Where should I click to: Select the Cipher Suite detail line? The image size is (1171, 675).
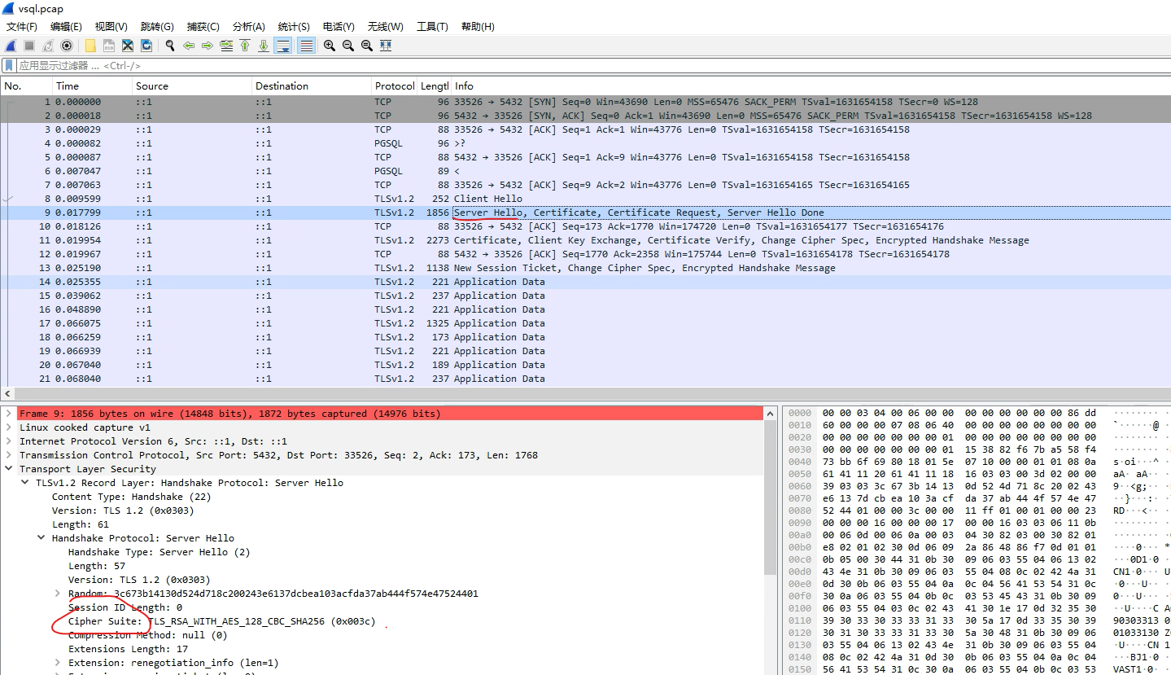222,621
